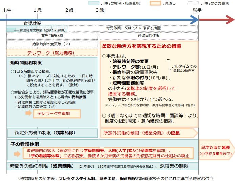Click 所定外労働の制限（残業免除）の延長 arrow box

tap(149, 133)
